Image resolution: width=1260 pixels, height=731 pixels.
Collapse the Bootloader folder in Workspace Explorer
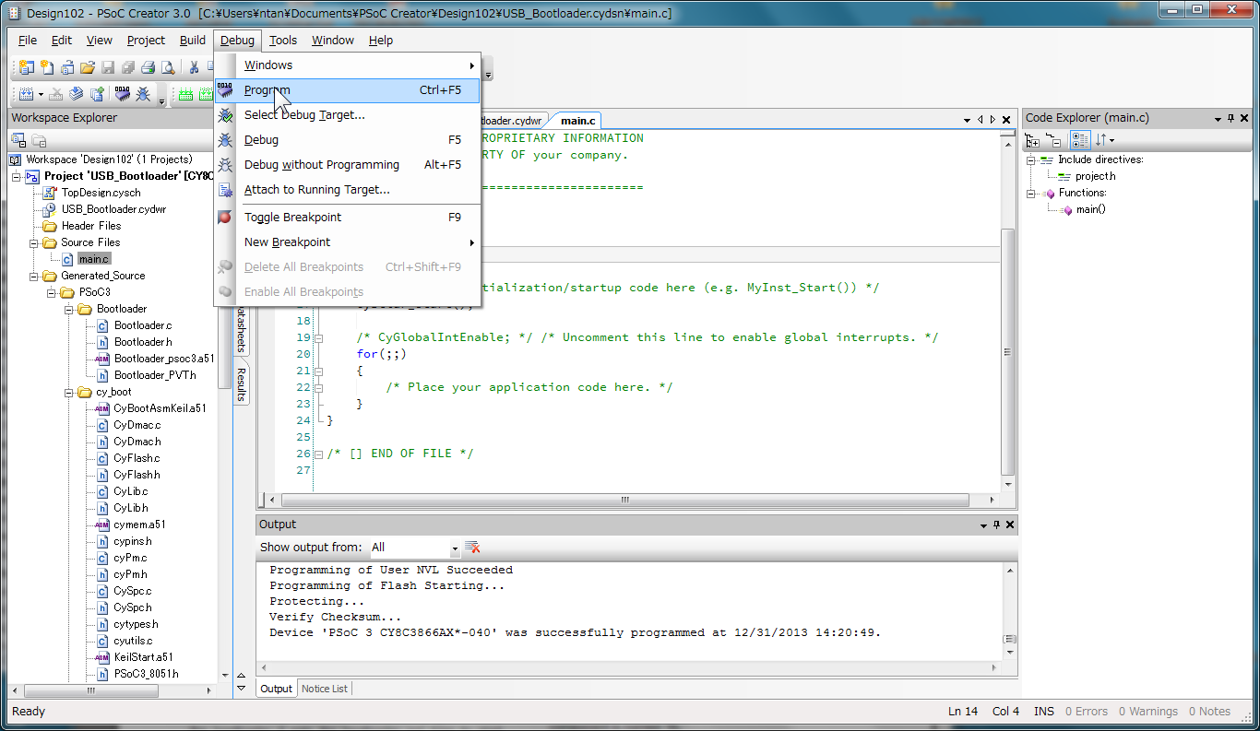click(69, 309)
